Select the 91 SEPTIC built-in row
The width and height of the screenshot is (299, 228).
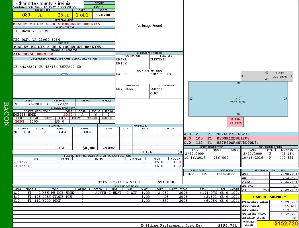[98, 166]
